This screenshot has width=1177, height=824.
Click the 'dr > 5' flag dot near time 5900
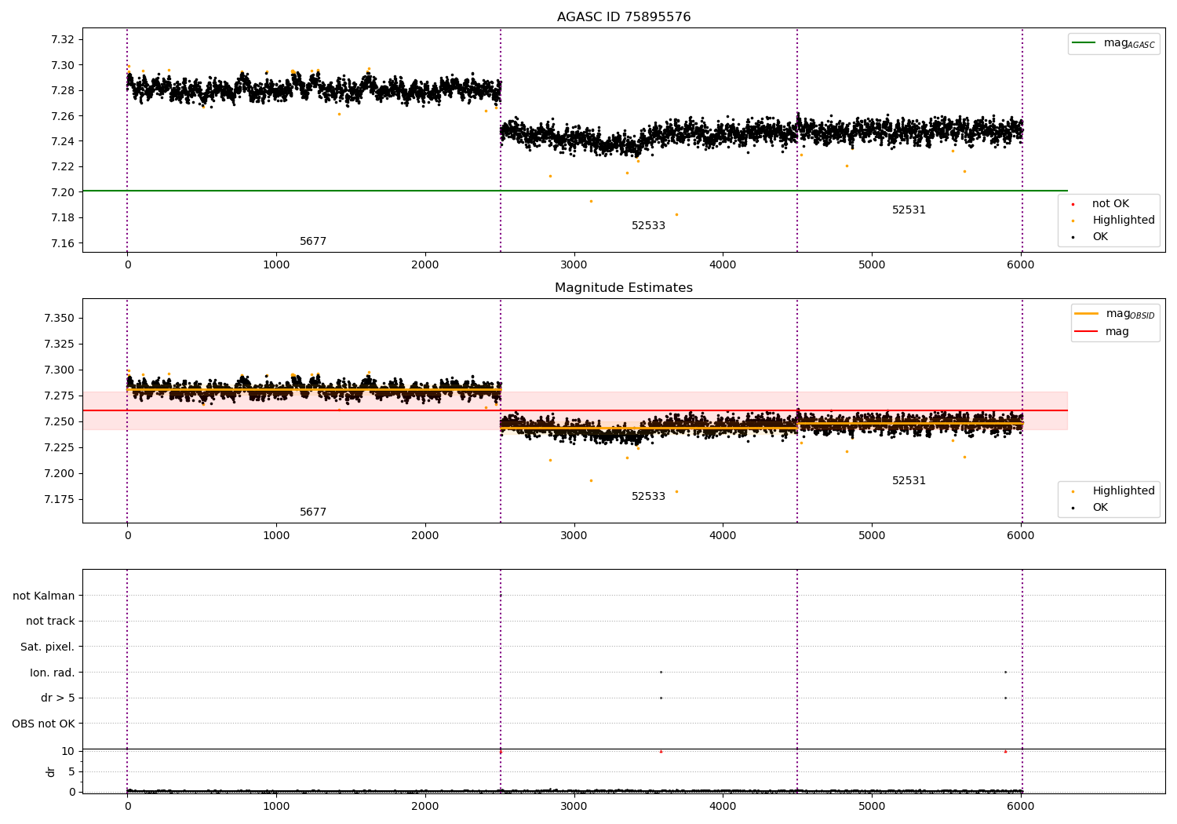pos(1005,698)
